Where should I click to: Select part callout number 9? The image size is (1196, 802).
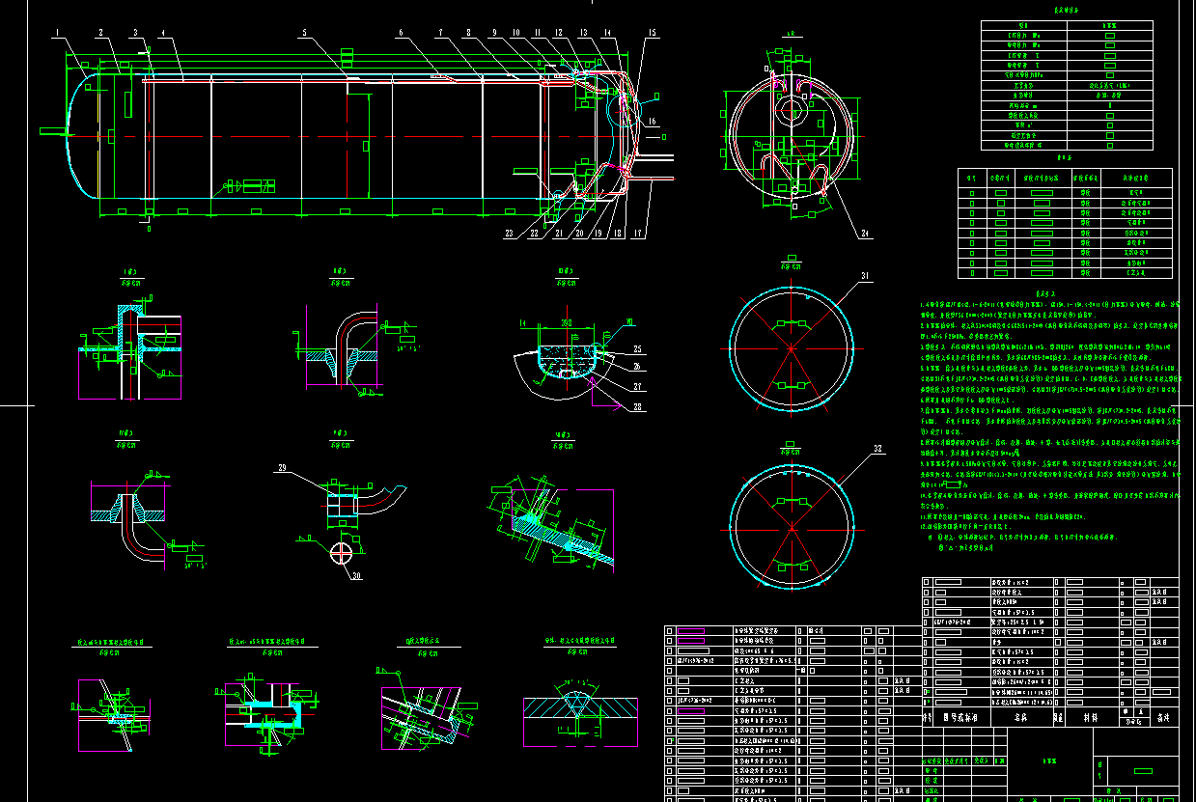[493, 33]
